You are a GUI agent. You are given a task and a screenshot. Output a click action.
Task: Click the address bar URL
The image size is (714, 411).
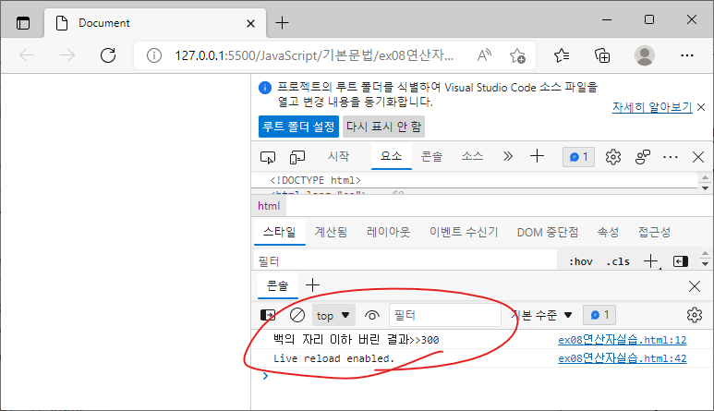point(314,55)
